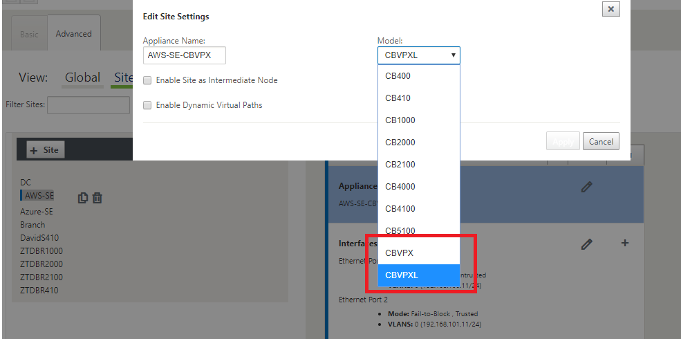Select the highlighted CBVPXL option

(x=419, y=275)
